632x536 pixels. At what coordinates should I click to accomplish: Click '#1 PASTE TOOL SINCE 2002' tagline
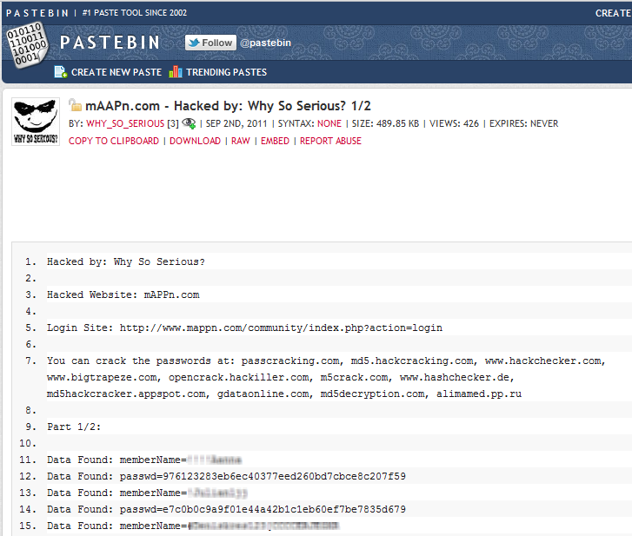(135, 13)
